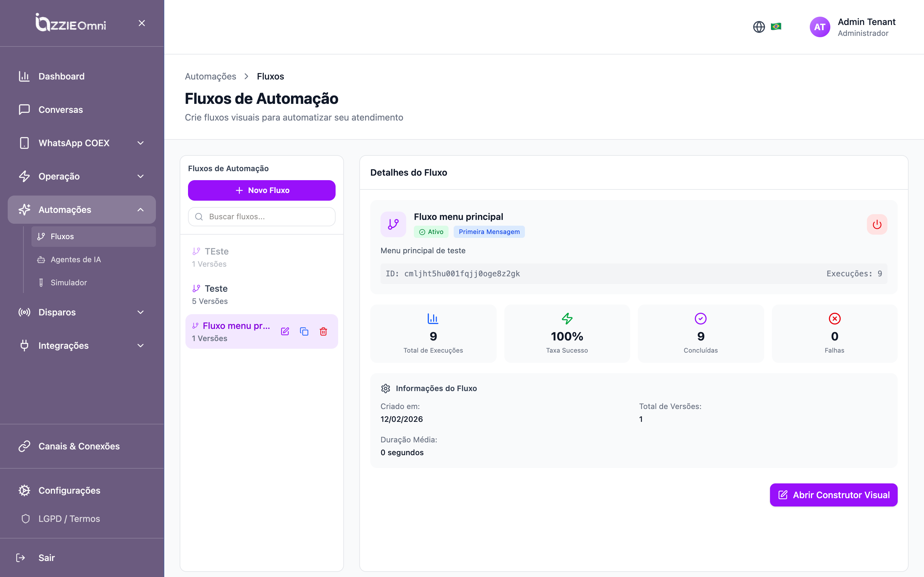
Task: Select the Teste flow with 5 Versões
Action: 261,294
